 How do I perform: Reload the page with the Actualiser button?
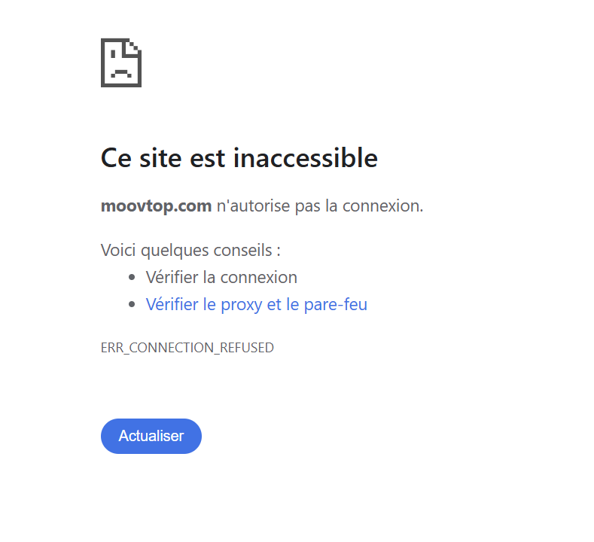151,437
